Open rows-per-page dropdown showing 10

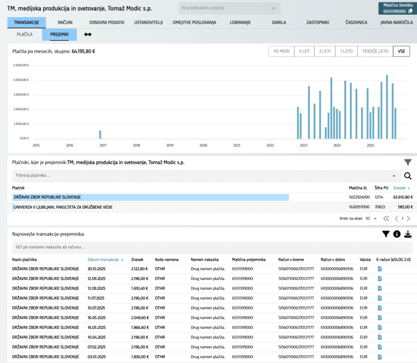(x=371, y=218)
